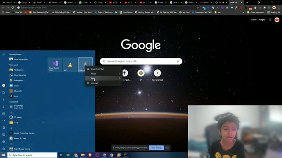Open the More submenu in the context menu
The height and width of the screenshot is (158, 282).
click(x=104, y=78)
